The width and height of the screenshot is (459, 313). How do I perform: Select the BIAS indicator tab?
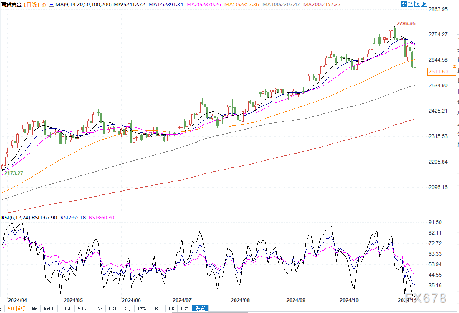[97, 308]
